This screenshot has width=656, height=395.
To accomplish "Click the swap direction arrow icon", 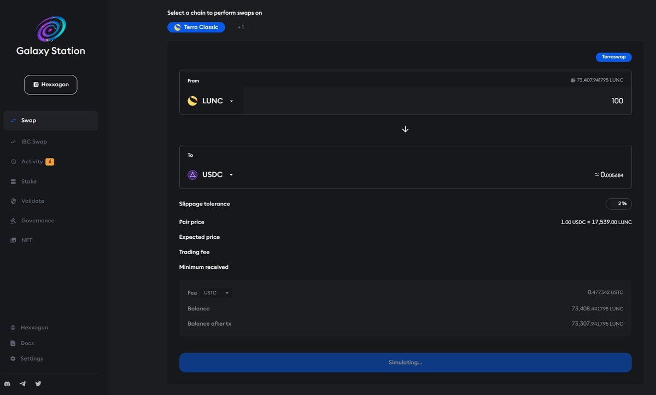I will (405, 129).
